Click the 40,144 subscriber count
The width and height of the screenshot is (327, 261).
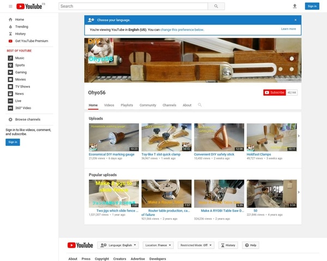coord(292,92)
